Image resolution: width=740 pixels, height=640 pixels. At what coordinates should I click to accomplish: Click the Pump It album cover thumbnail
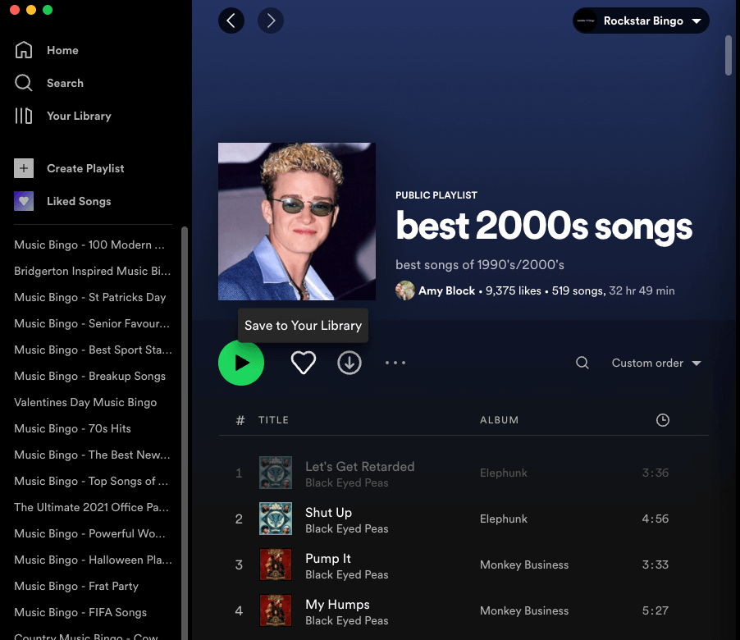coord(276,565)
